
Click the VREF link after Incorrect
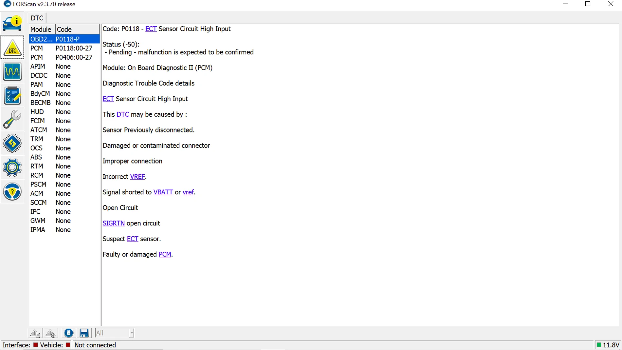[137, 177]
